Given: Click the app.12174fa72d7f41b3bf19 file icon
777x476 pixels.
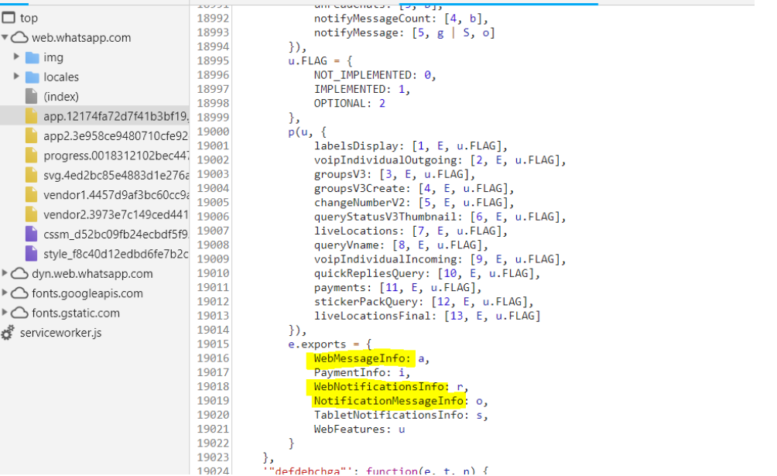Looking at the screenshot, I should [31, 116].
